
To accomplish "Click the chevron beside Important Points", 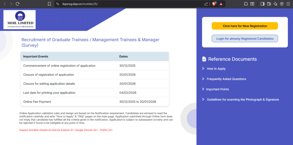I will click(x=203, y=89).
